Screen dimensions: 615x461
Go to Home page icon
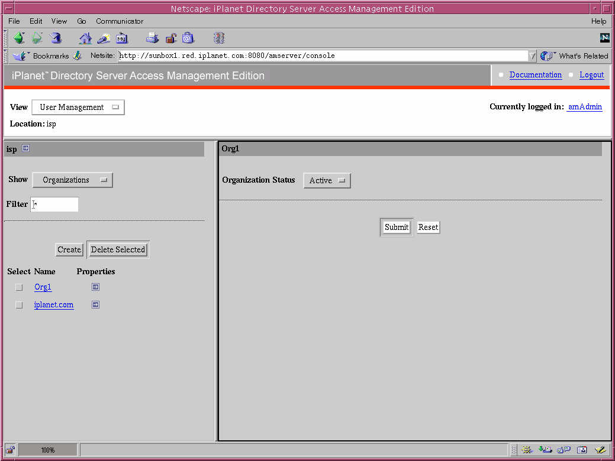click(x=85, y=38)
